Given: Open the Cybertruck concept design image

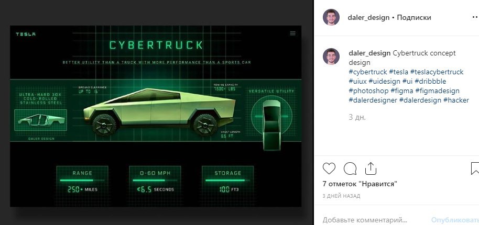Looking at the screenshot, I should [156, 116].
